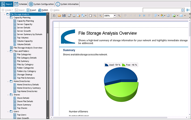Screen dimensions: 191x120
Task: Click the search input field
Action: click(x=162, y=10)
